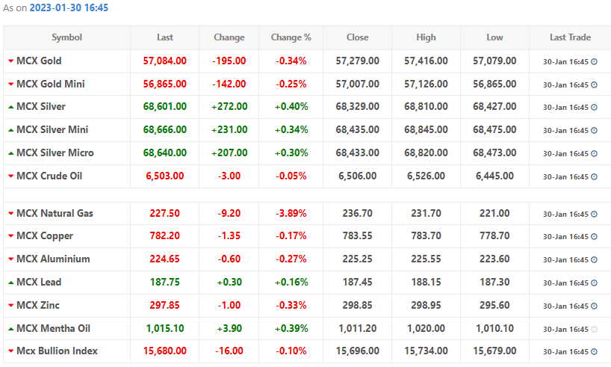Click the clock icon in MCX Silver Mini row
The width and height of the screenshot is (611, 367).
click(x=594, y=130)
